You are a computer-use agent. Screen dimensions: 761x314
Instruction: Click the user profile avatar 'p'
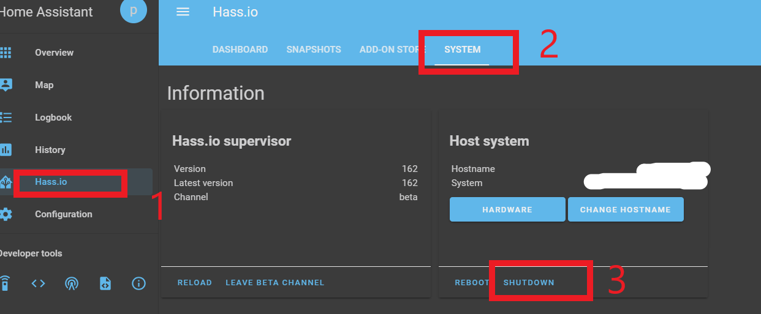(134, 11)
